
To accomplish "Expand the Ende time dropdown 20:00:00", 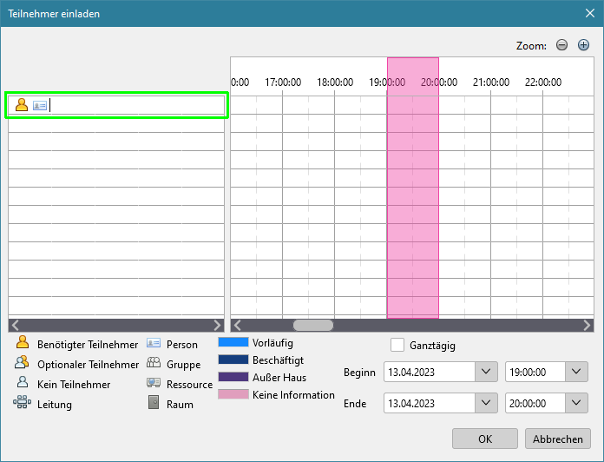I will pyautogui.click(x=577, y=403).
